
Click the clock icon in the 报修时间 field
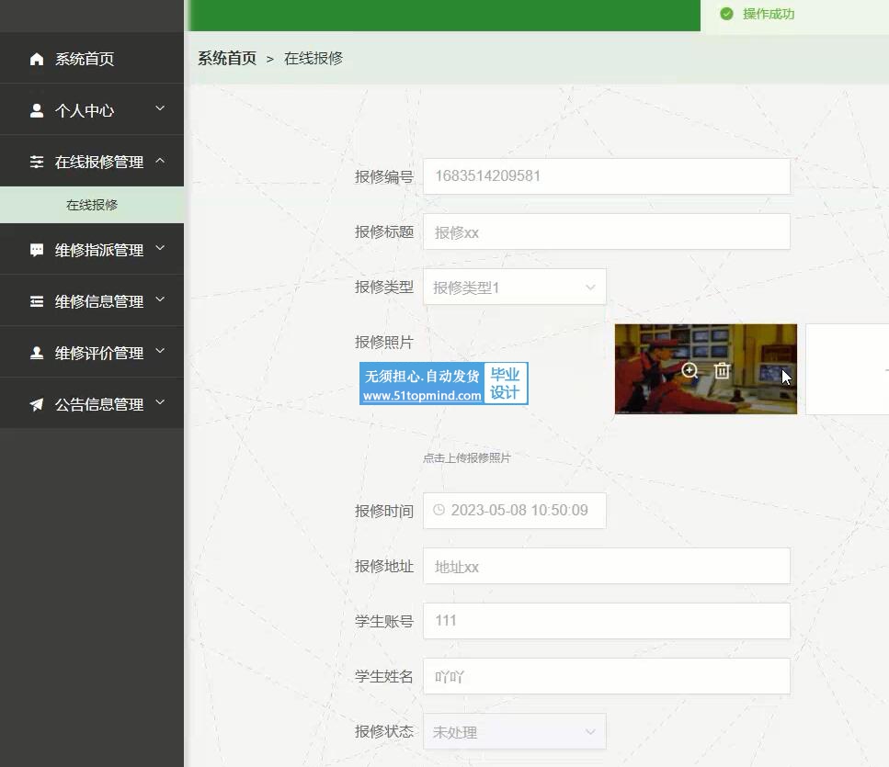coord(439,510)
